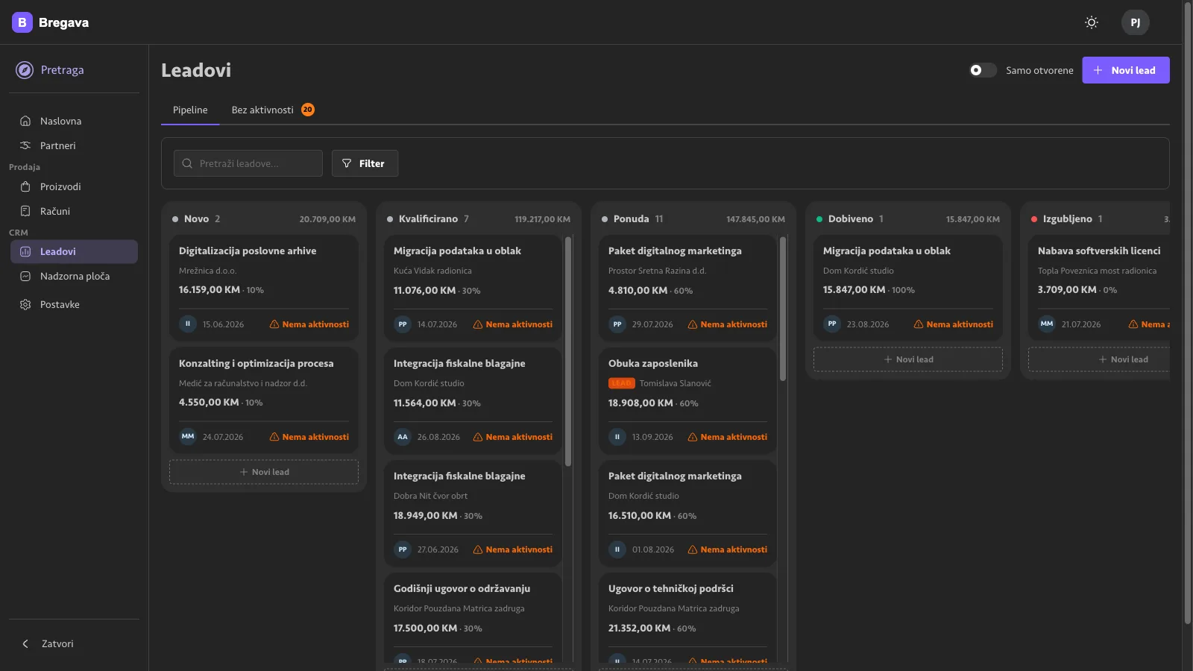Click II avatar on Obuka zaposlenika card
The image size is (1193, 671).
[617, 437]
